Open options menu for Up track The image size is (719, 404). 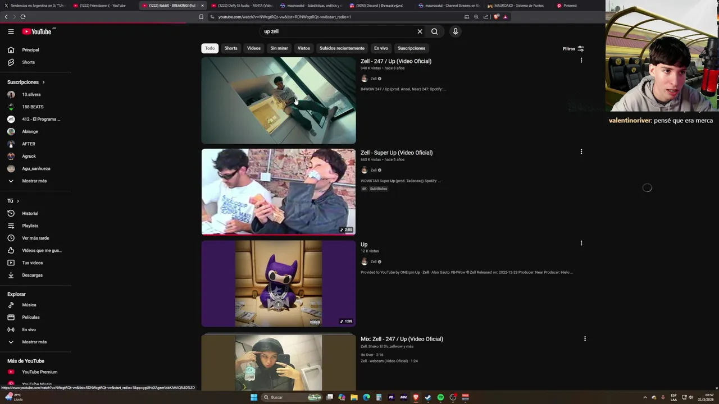(581, 243)
